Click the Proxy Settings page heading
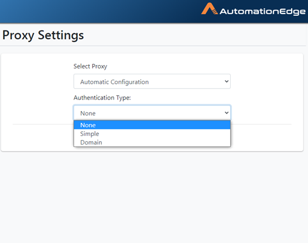Screen dimensions: 308x243 (x=43, y=35)
